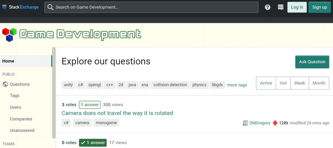Click the Explore our questions heading
This screenshot has width=333, height=148.
tap(106, 61)
